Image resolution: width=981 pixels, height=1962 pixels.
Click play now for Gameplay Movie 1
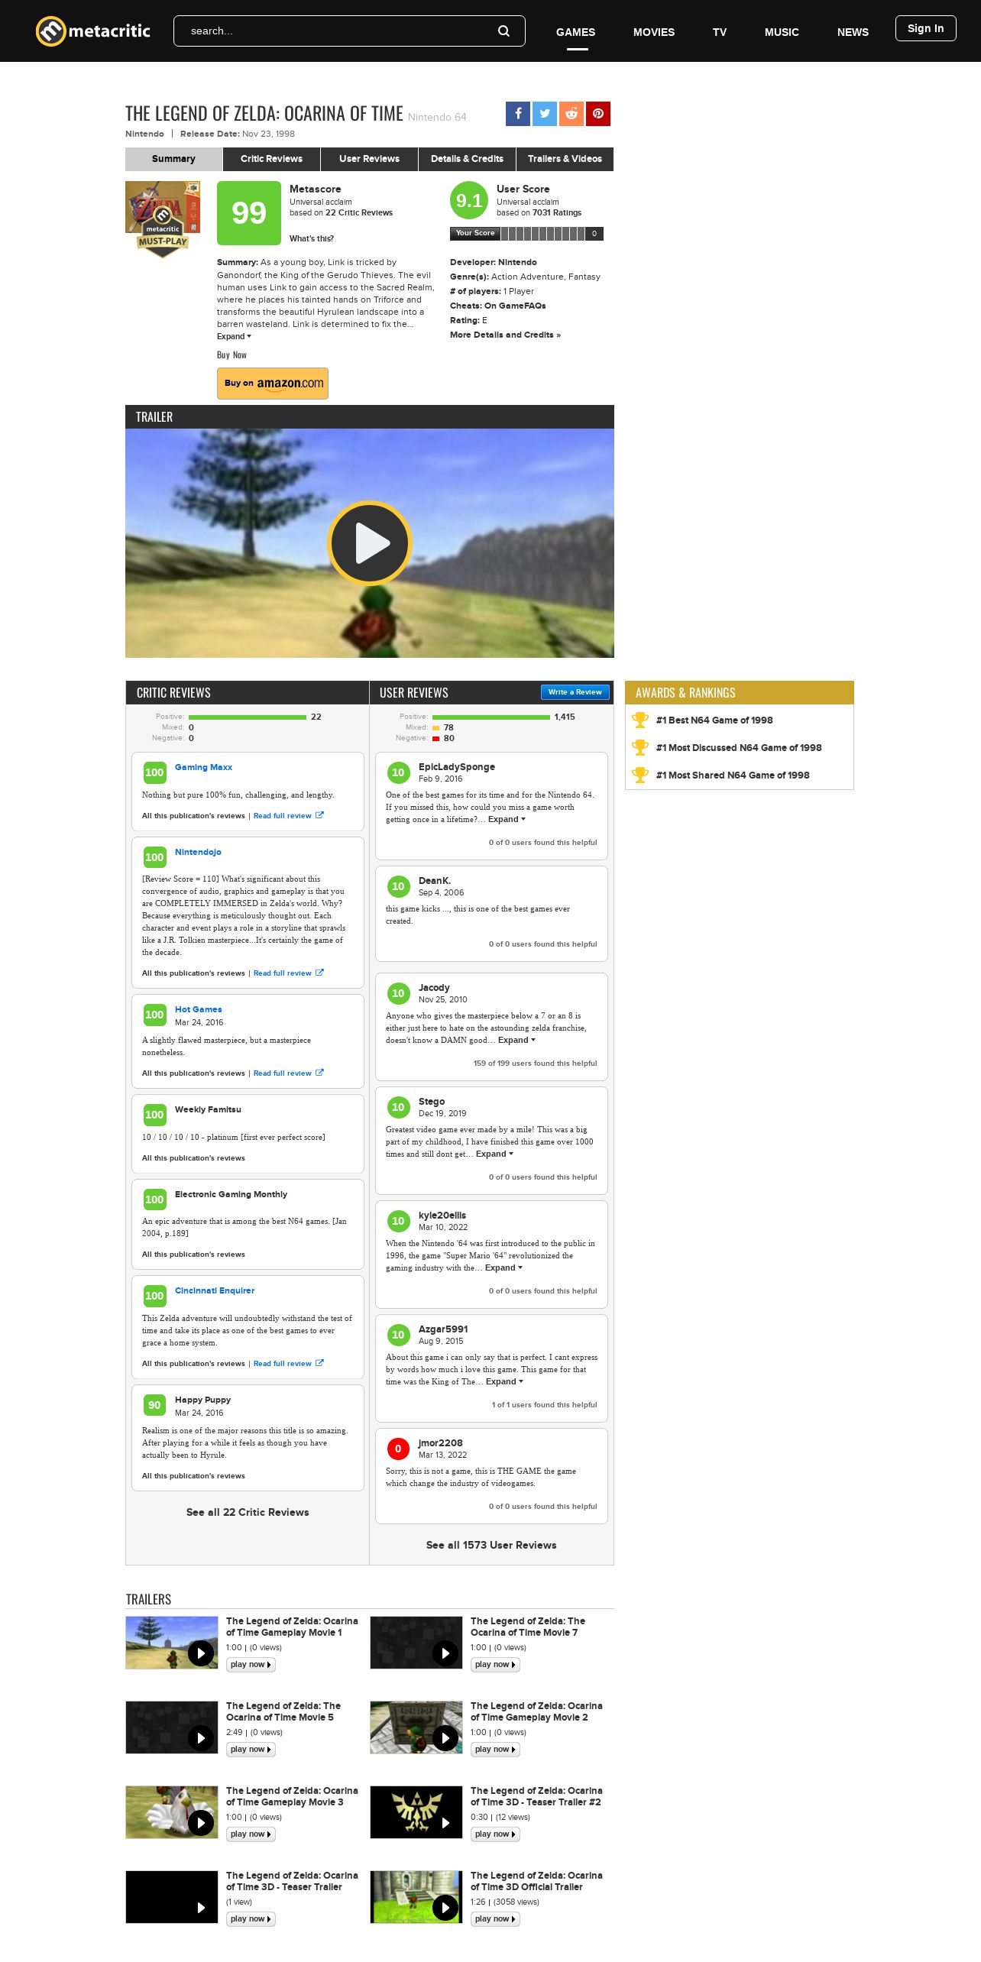(x=251, y=1665)
